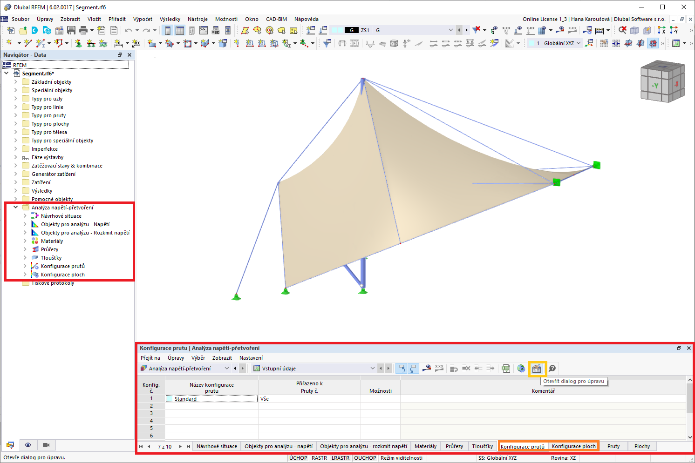Image resolution: width=695 pixels, height=463 pixels.
Task: Click the view cube in the viewport
Action: (662, 82)
